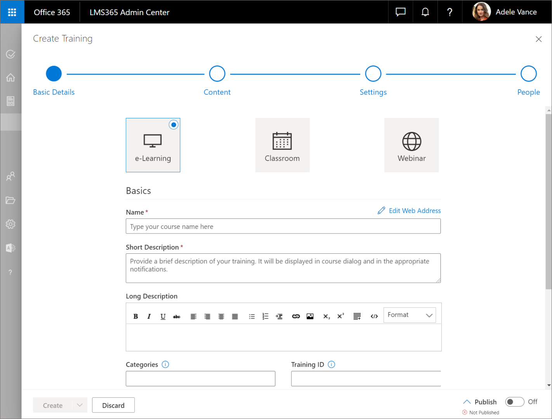
Task: Insert a hyperlink in Long Description
Action: 296,316
